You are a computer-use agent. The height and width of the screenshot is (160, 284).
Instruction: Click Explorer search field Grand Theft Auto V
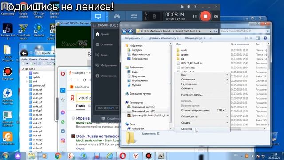click(245, 31)
